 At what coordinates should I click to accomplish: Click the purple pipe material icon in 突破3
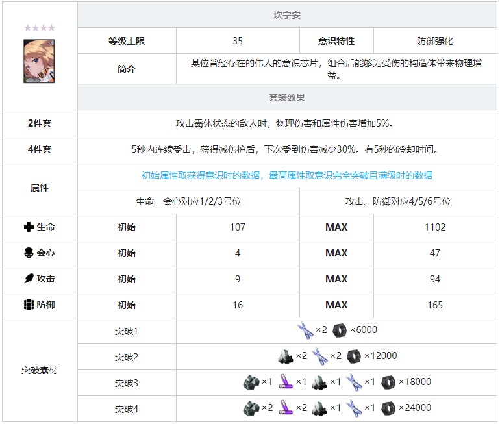(286, 382)
